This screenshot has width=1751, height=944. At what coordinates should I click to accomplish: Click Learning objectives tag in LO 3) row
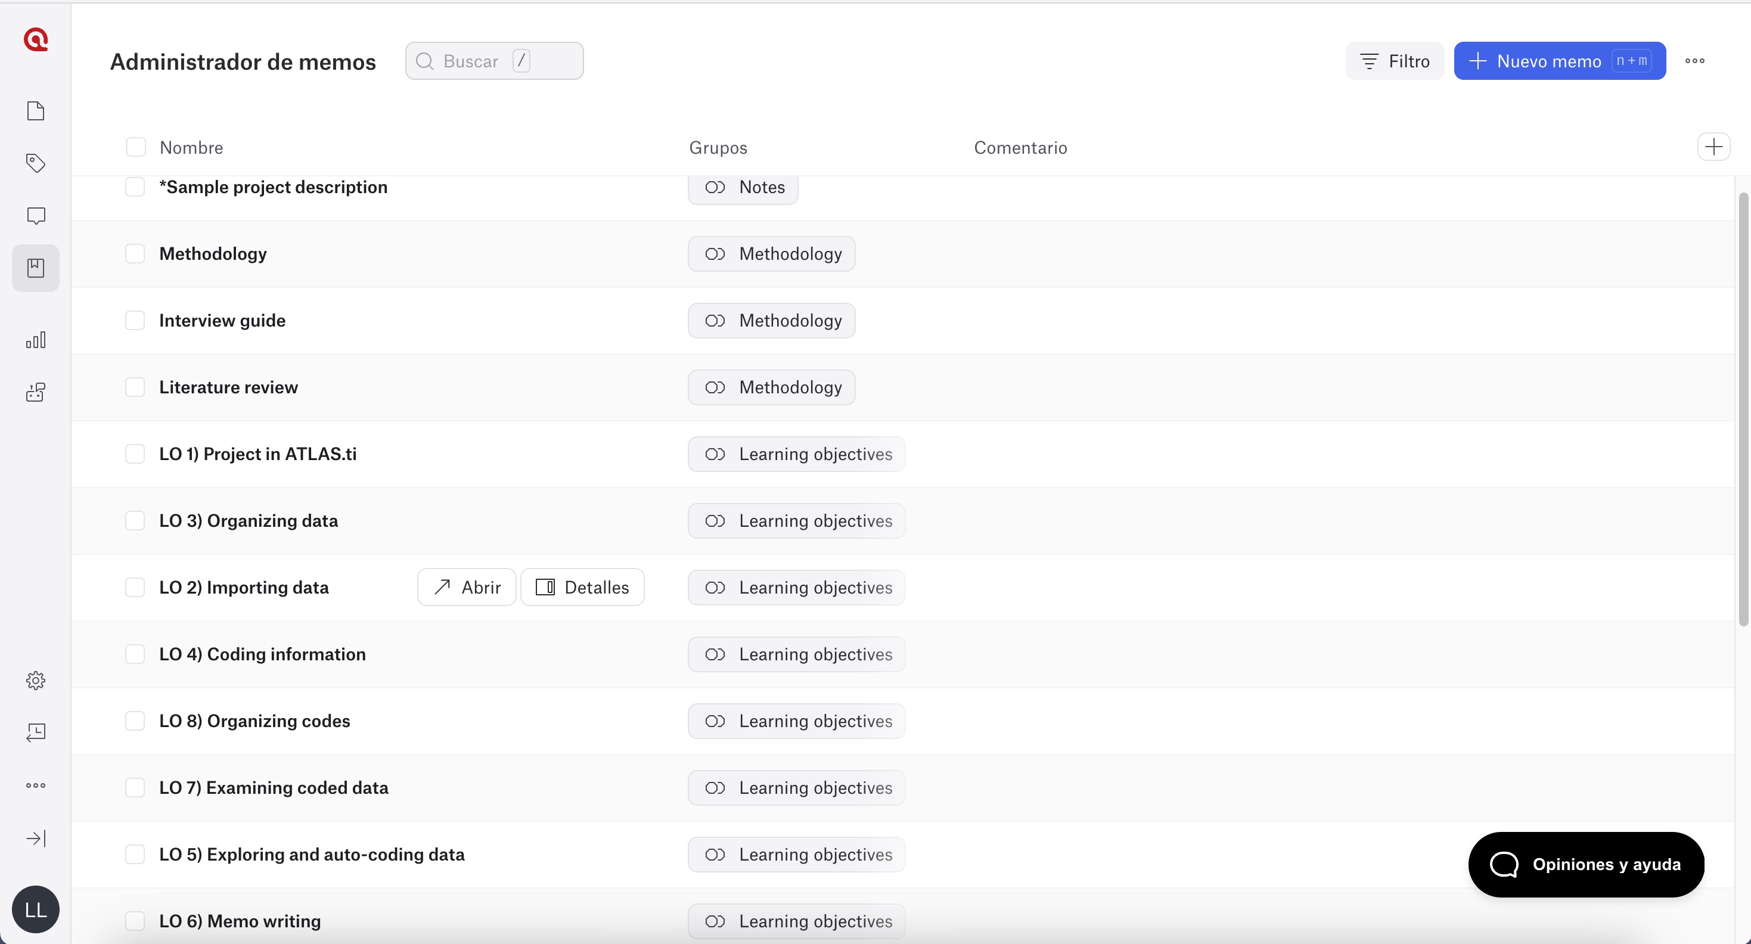(x=797, y=521)
